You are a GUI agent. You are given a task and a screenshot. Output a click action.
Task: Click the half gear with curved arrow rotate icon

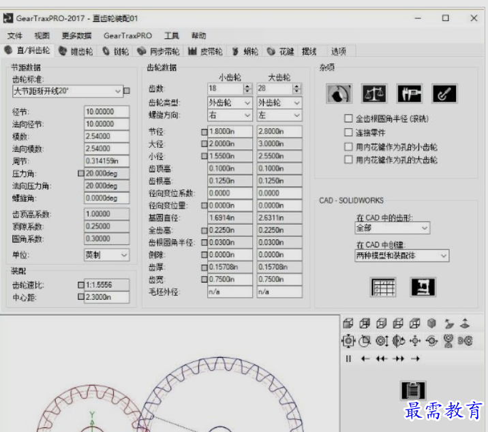coord(398,341)
